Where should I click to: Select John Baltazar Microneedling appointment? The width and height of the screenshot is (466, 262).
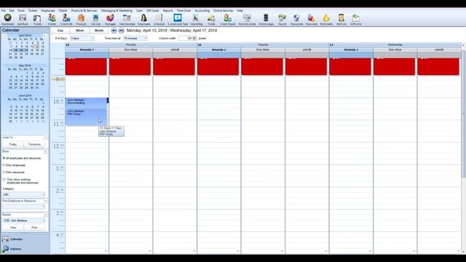(86, 103)
